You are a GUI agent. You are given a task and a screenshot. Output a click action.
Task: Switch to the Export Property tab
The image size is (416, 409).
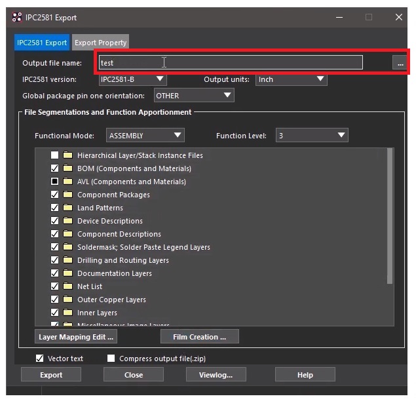100,43
